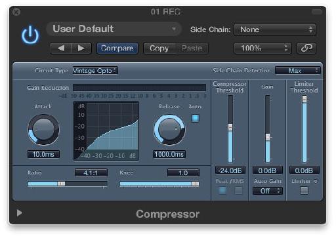This screenshot has height=238, width=336.
Task: Click the Knee slider handle
Action: point(195,184)
